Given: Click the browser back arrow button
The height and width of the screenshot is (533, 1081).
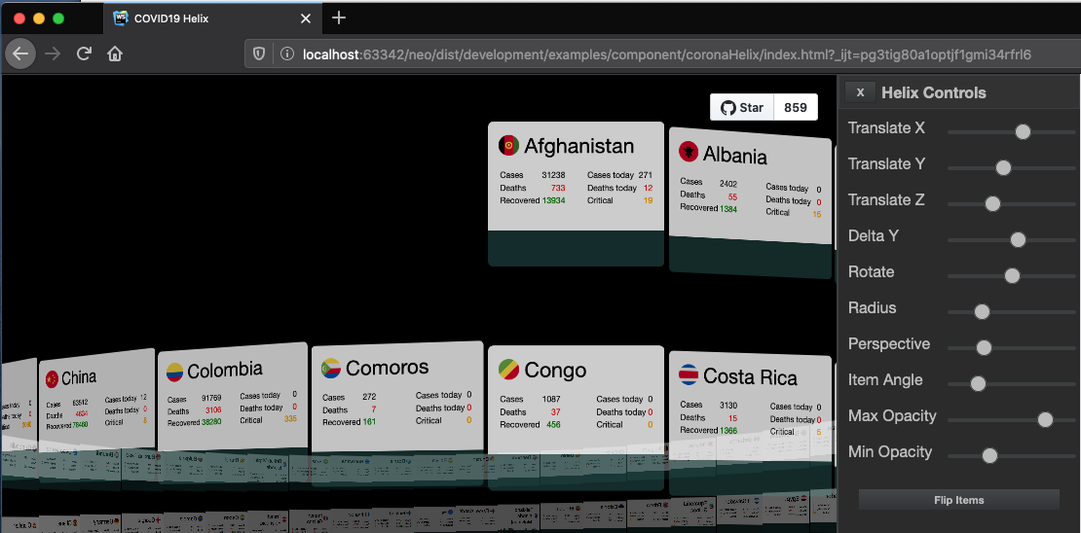Looking at the screenshot, I should (x=20, y=53).
